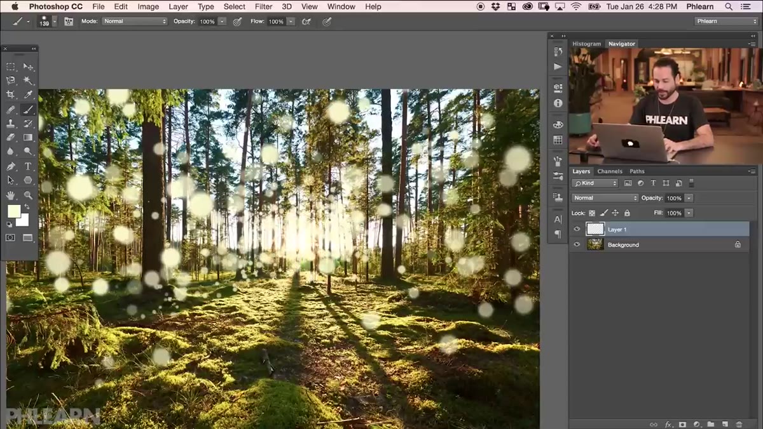The width and height of the screenshot is (763, 429).
Task: Switch to the Channels tab
Action: (610, 171)
